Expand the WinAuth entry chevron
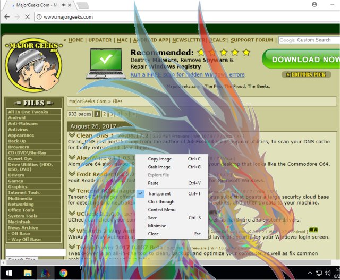The width and height of the screenshot is (340, 280). (72, 230)
